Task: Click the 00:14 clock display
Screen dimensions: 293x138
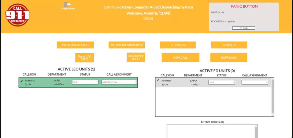Action: click(x=148, y=19)
